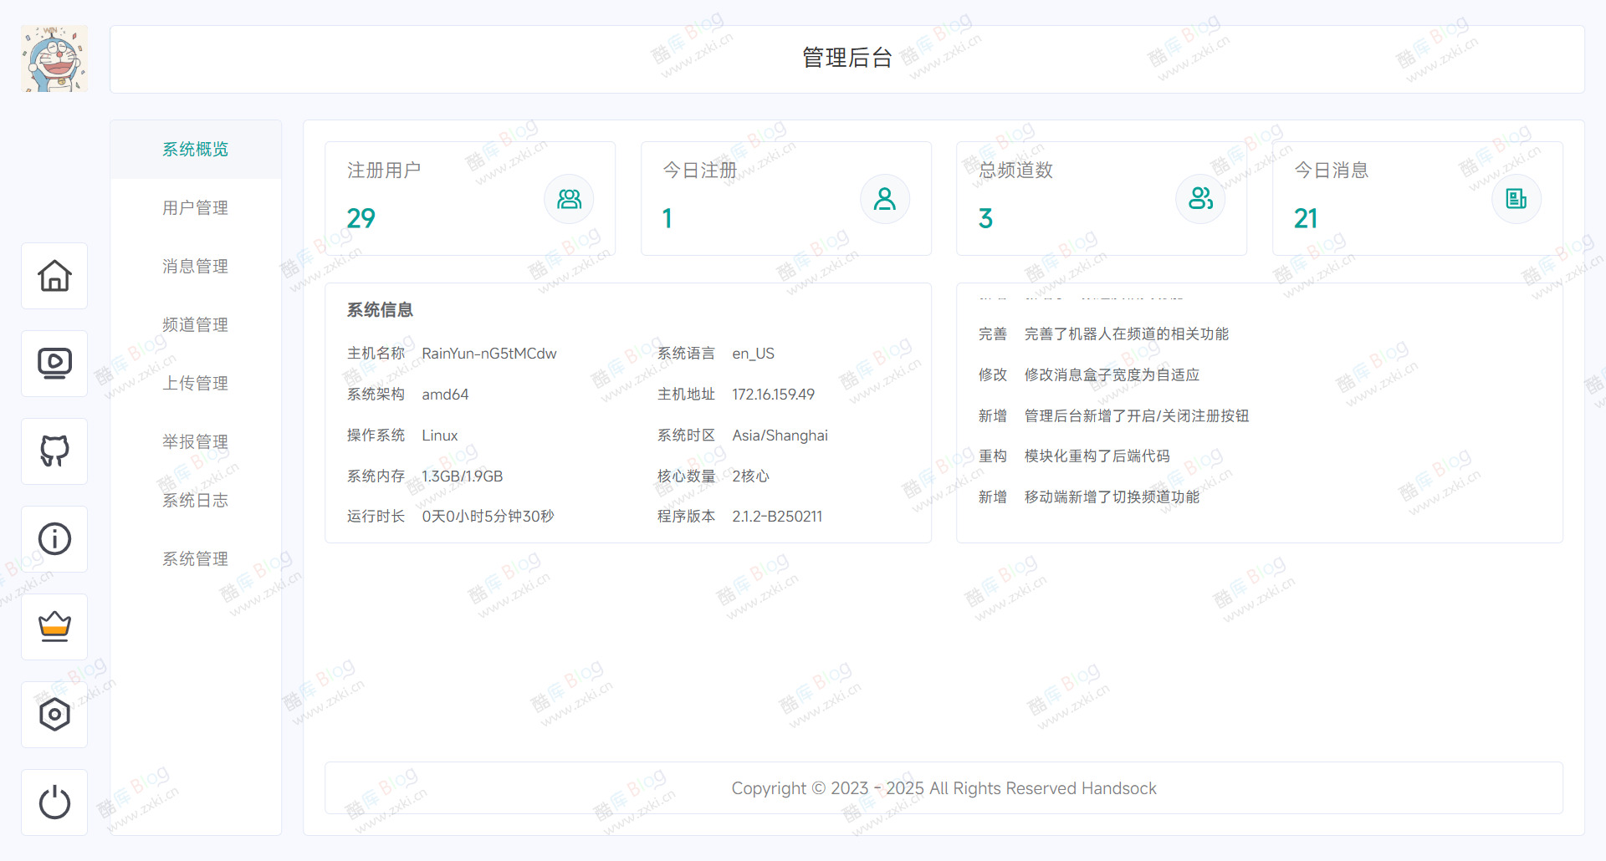Viewport: 1606px width, 861px height.
Task: Open the GitHub icon in left dock
Action: coord(54,451)
